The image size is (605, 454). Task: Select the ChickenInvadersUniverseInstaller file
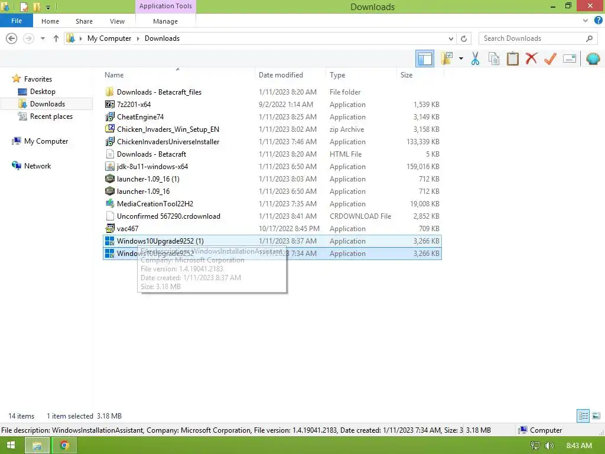(272, 142)
